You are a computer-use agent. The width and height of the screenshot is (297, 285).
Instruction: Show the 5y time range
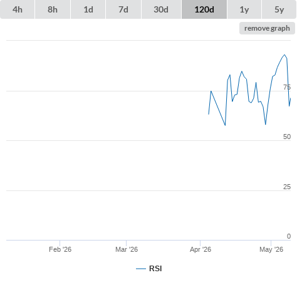point(279,9)
